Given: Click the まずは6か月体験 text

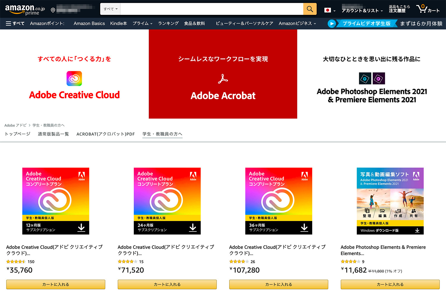Looking at the screenshot, I should [x=421, y=23].
